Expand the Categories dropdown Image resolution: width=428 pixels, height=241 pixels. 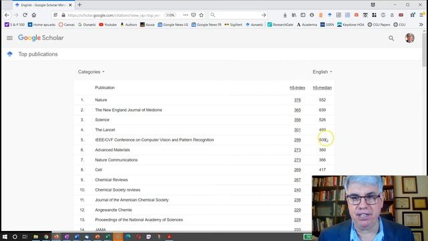coord(91,72)
